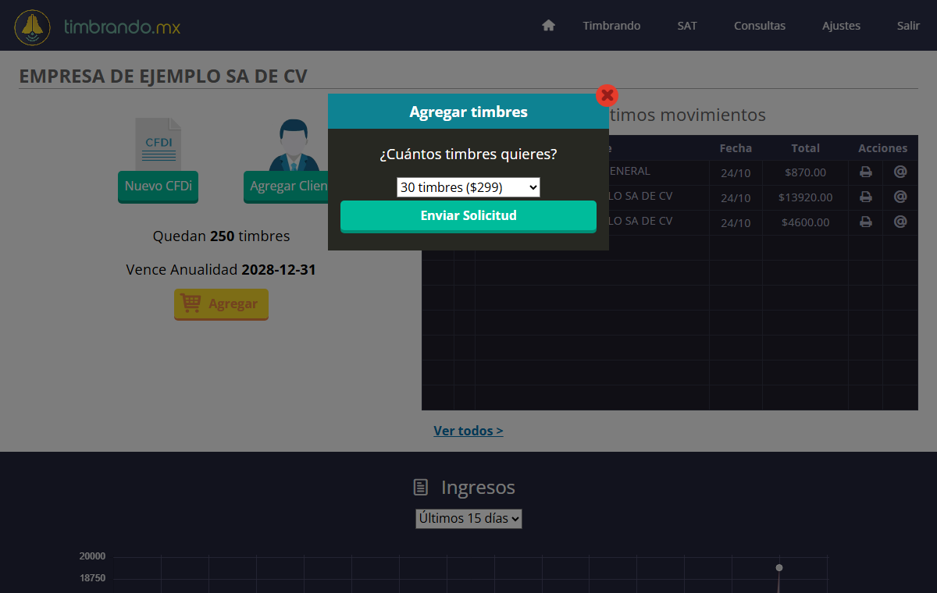Click the data point on Ingresos chart
This screenshot has width=937, height=593.
pos(779,567)
